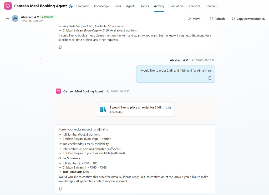Open the View dropdown menu
This screenshot has height=195, width=269.
(x=195, y=19)
